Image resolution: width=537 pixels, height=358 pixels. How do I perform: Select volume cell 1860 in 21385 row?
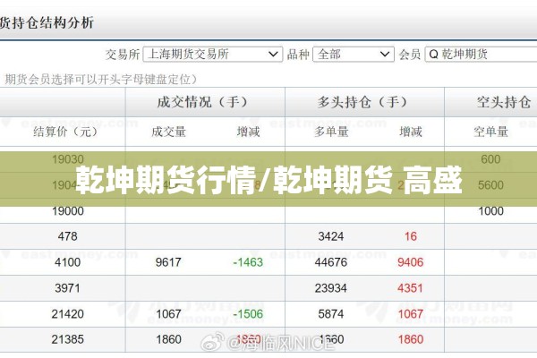[168, 339]
